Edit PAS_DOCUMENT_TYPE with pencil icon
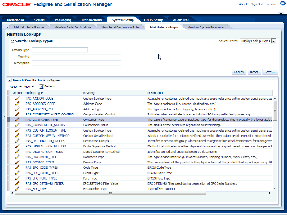This screenshot has width=287, height=215. coord(17,157)
